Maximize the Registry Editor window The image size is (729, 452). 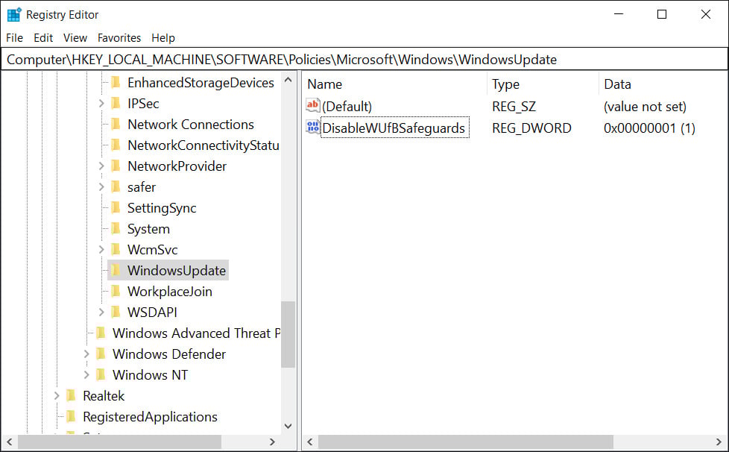662,14
